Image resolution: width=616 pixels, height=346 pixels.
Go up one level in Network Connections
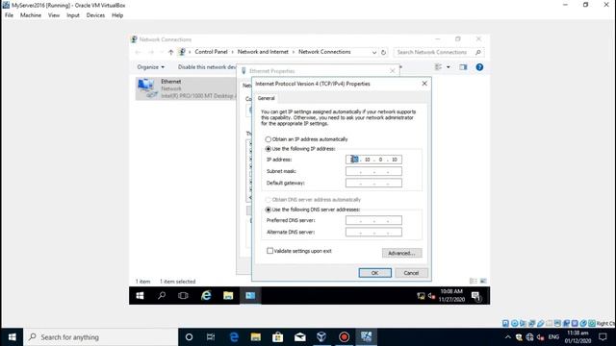170,52
